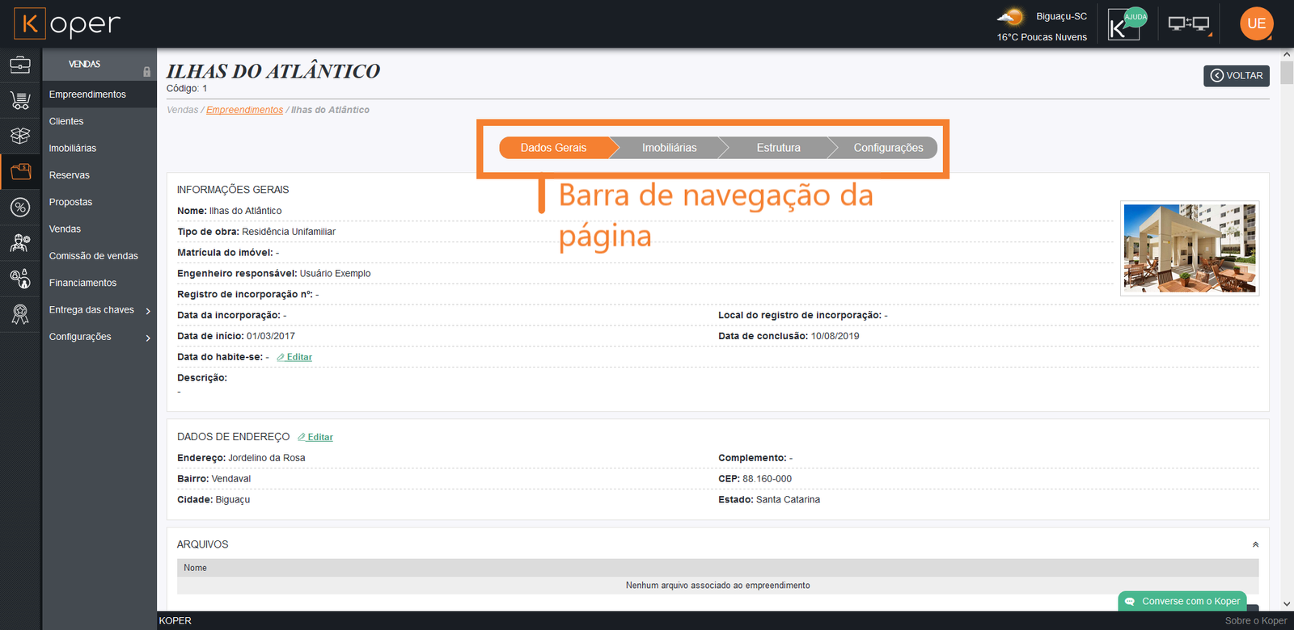Select the open box module icon
This screenshot has height=630, width=1294.
tap(20, 136)
